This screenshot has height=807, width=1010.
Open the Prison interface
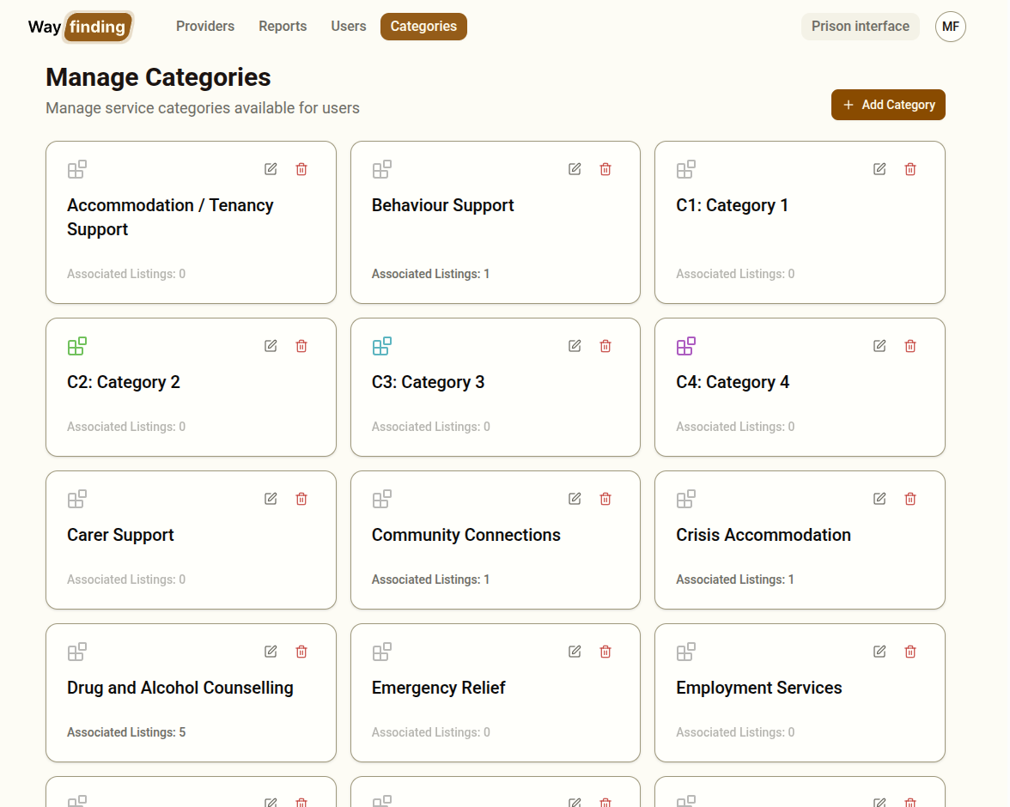(860, 27)
